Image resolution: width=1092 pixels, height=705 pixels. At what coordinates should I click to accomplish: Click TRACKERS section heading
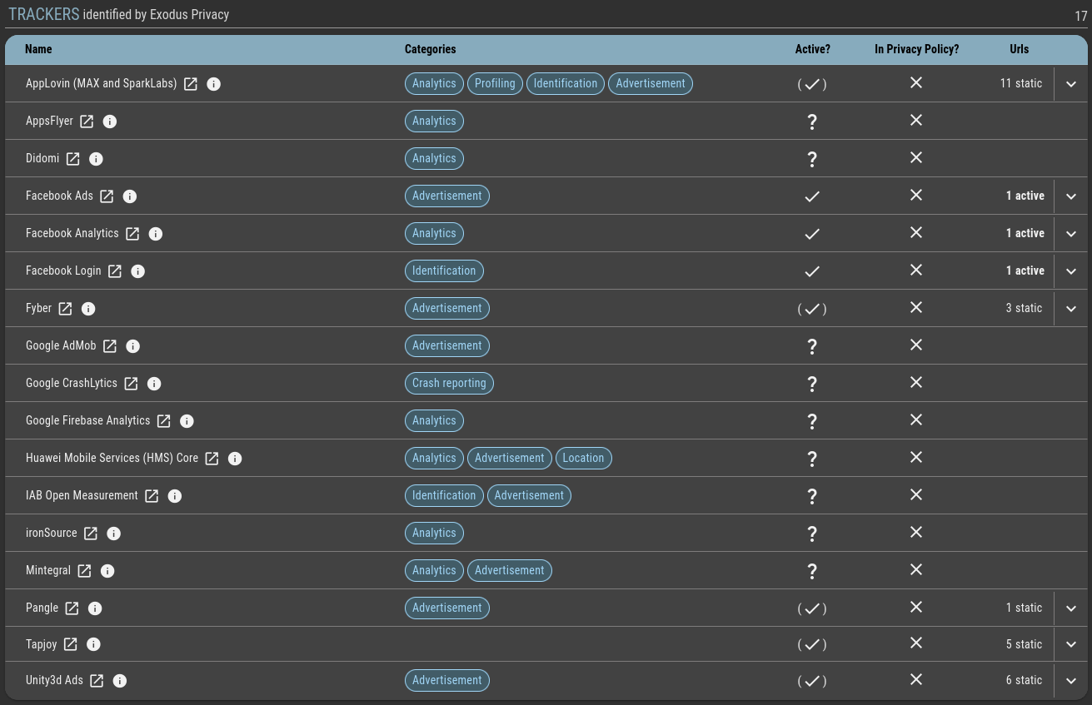click(x=44, y=14)
